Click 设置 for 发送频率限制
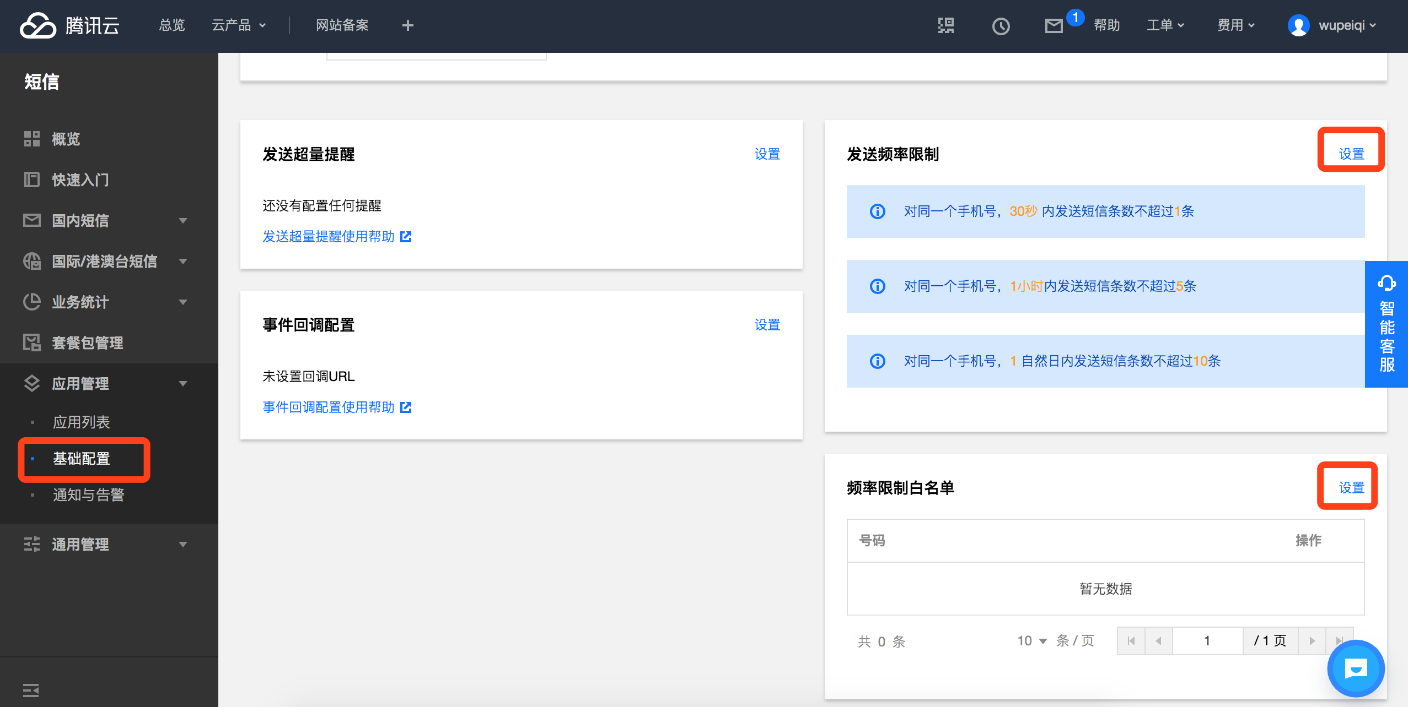The width and height of the screenshot is (1408, 707). point(1352,154)
